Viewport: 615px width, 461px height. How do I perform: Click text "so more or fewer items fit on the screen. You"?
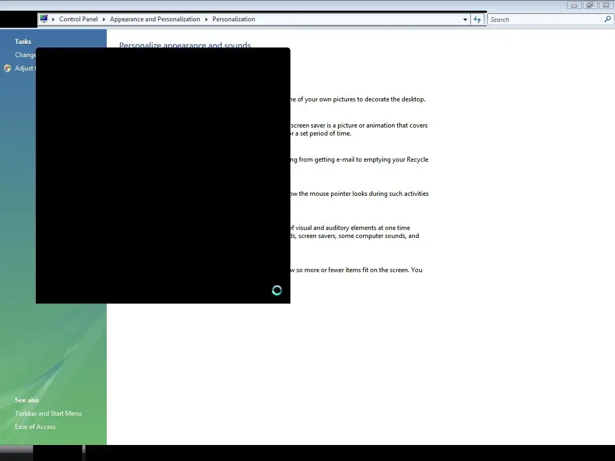pos(359,269)
